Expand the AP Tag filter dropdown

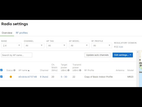[57, 45]
